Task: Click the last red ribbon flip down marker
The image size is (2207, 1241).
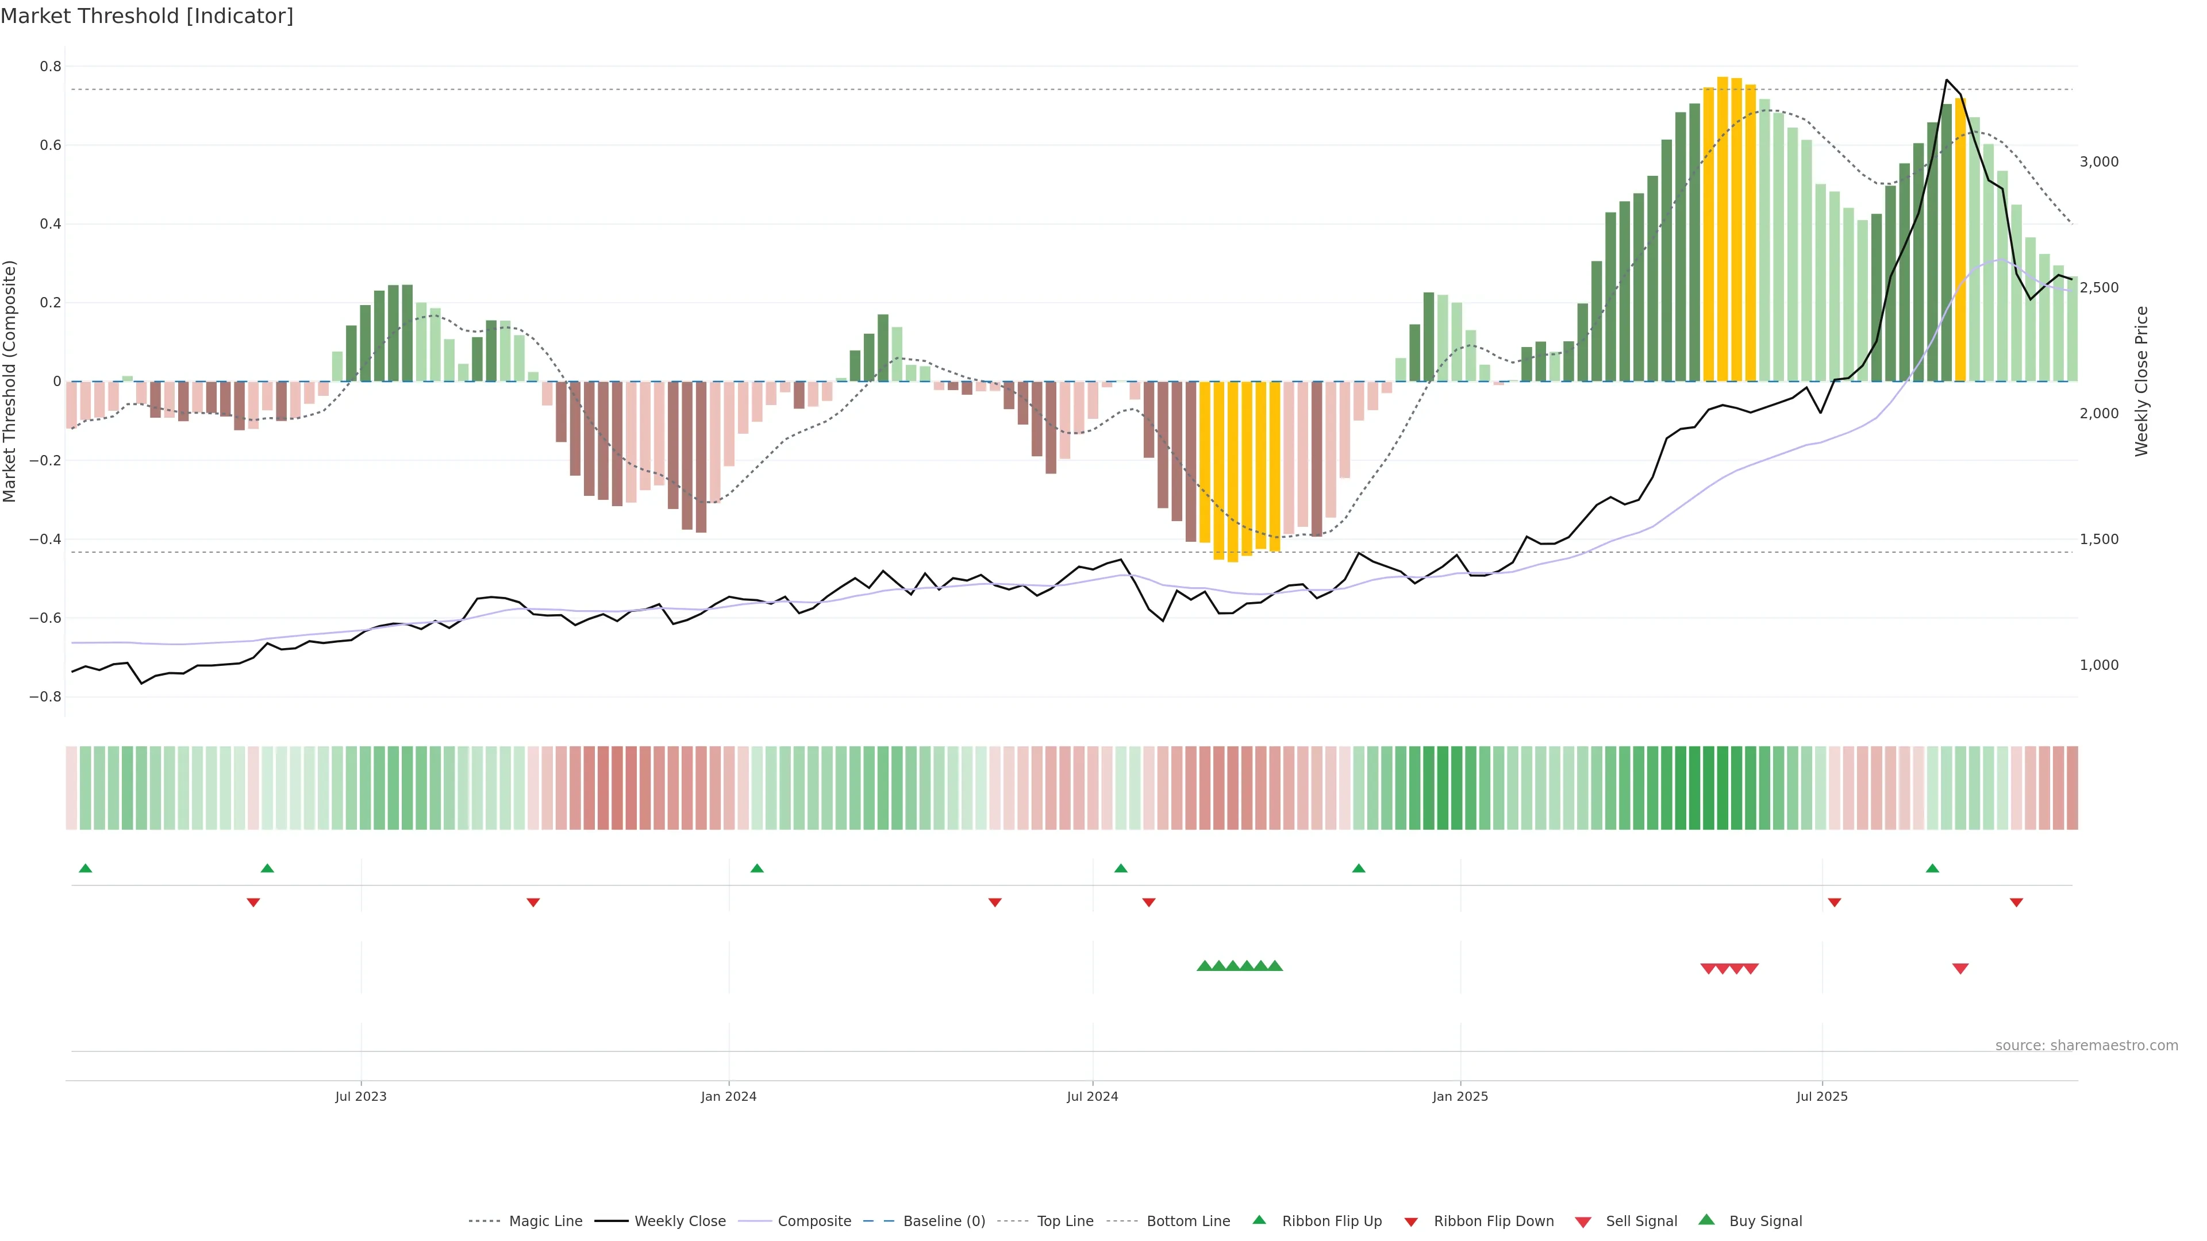Action: pyautogui.click(x=2016, y=903)
